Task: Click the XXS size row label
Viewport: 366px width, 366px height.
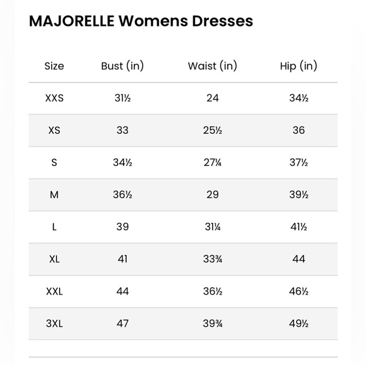Action: [x=54, y=98]
